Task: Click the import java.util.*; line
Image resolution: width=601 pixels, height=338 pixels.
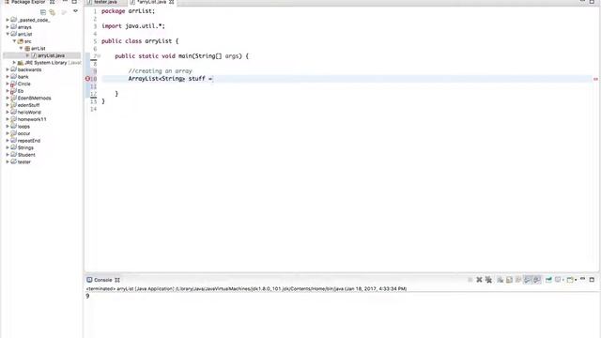Action: (x=133, y=26)
